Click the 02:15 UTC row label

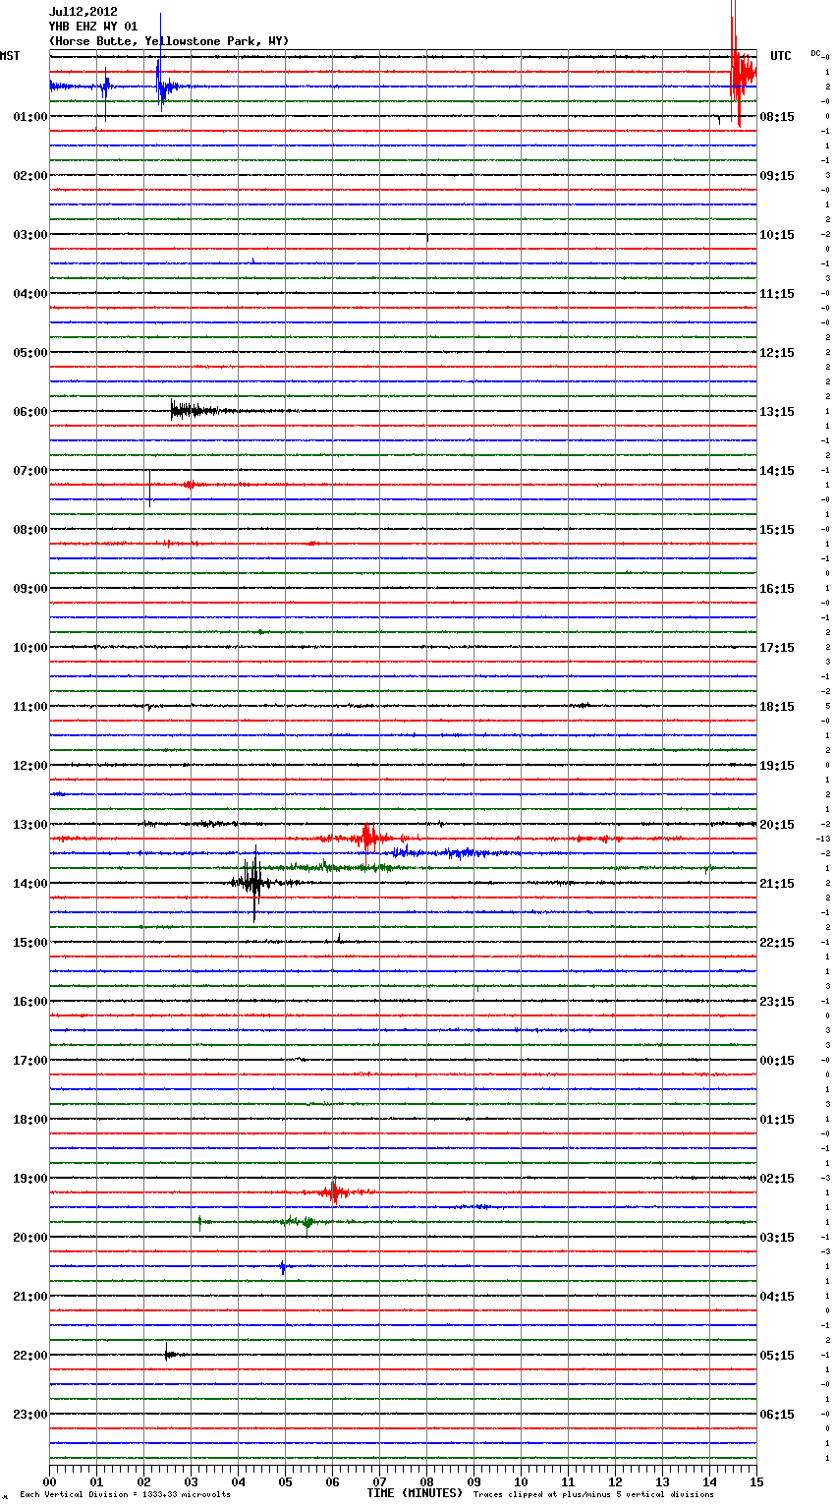pyautogui.click(x=777, y=1179)
